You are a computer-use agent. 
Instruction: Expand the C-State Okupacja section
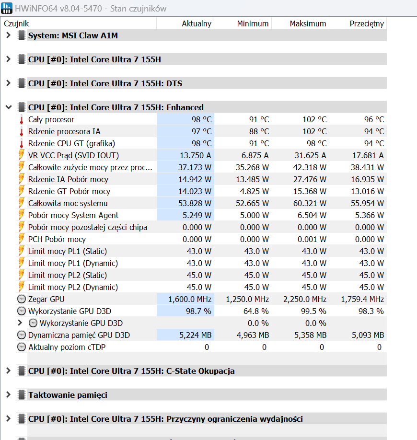[8, 371]
